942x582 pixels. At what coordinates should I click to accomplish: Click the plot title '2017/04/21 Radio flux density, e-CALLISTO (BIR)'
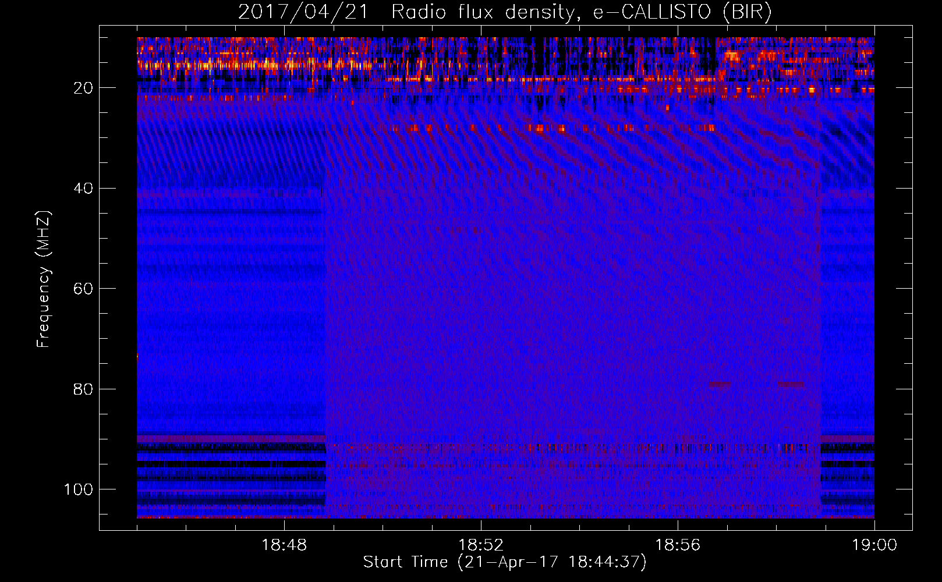click(x=505, y=12)
